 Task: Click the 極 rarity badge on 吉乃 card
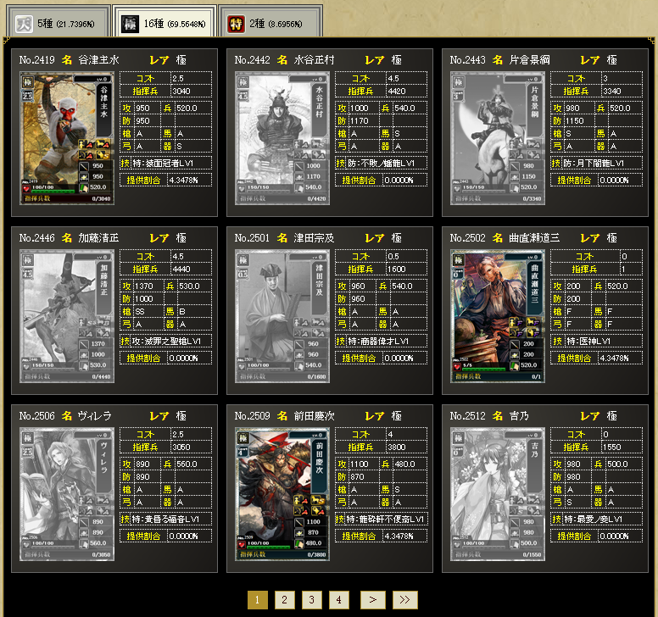pyautogui.click(x=458, y=438)
